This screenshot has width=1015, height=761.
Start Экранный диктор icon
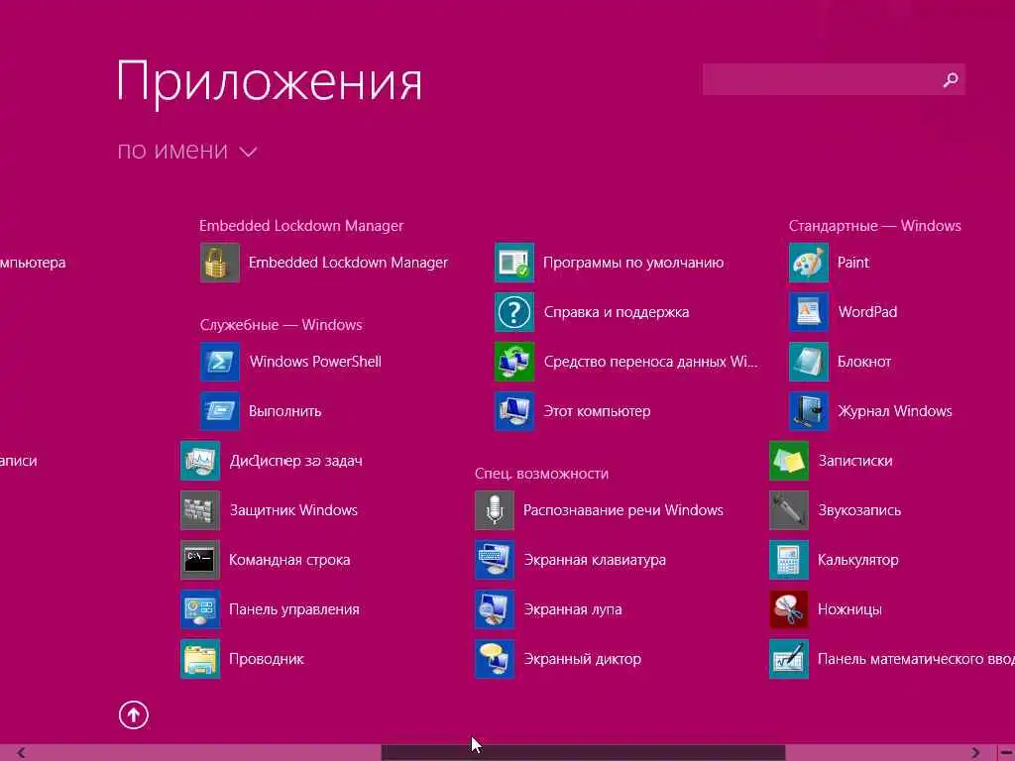click(495, 659)
